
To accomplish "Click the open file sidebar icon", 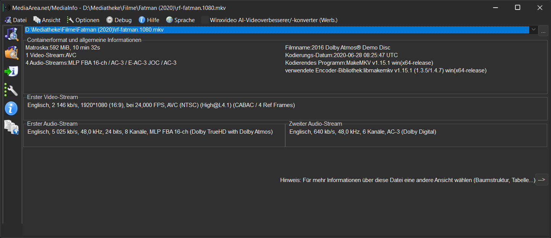I will click(11, 34).
